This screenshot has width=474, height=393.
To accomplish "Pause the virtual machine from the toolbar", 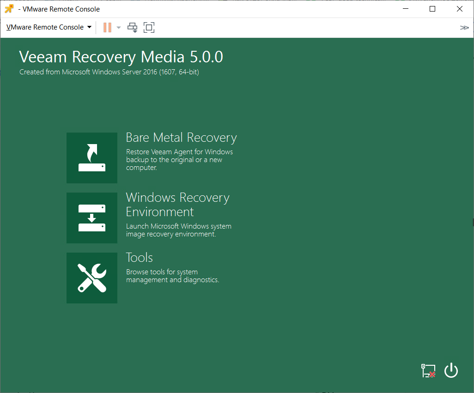I will [107, 28].
